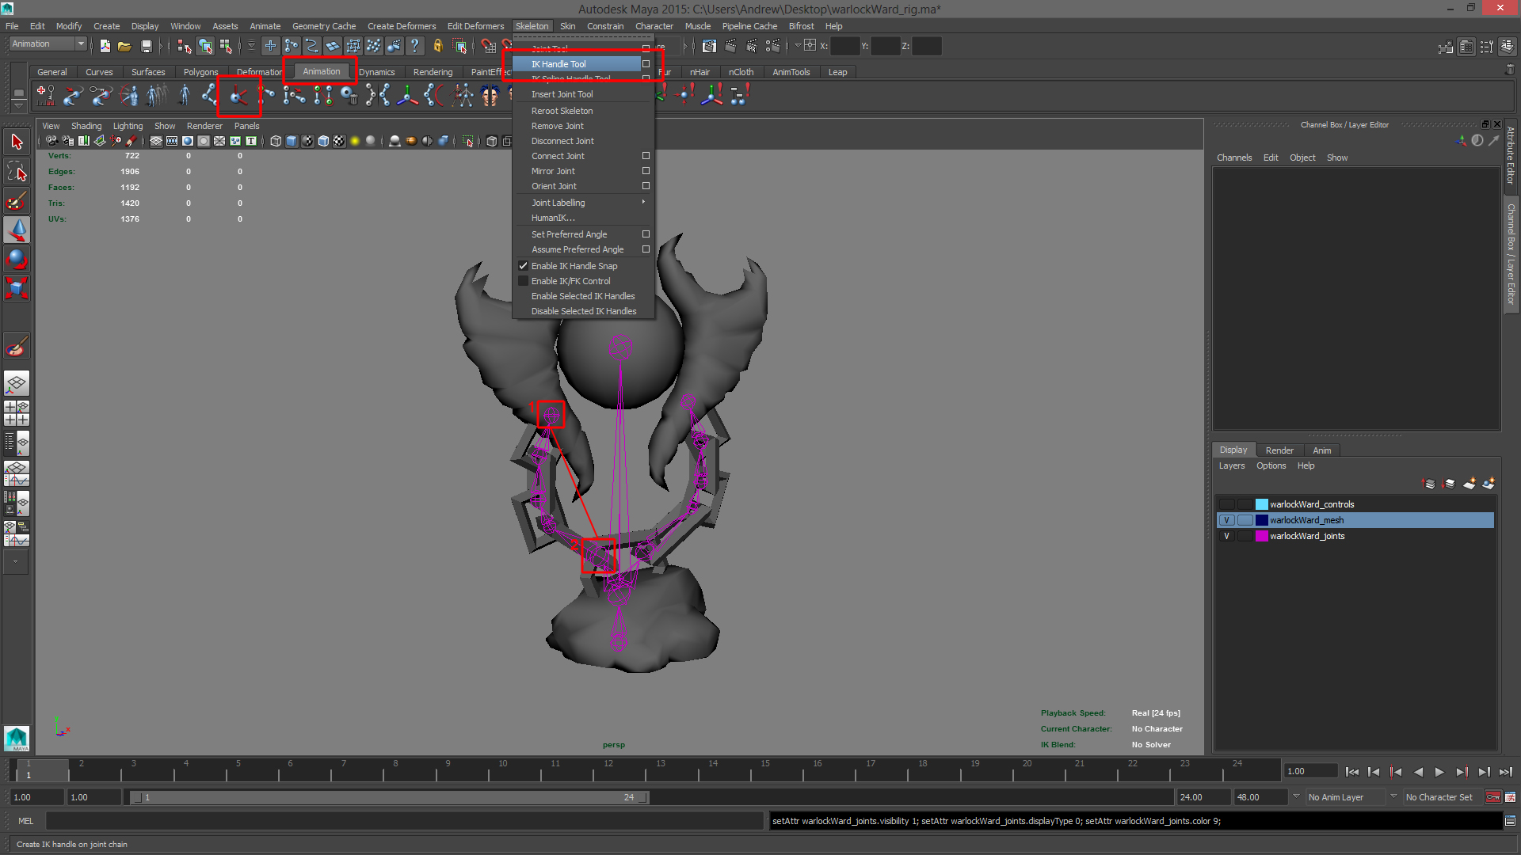
Task: Toggle visibility of warlockWard_joints layer
Action: pos(1226,536)
